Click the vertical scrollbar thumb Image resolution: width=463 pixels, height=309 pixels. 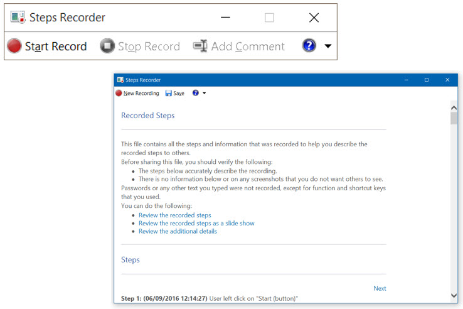(454, 118)
